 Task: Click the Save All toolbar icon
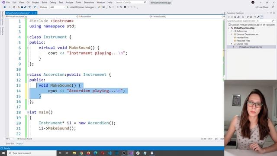pos(25,7)
